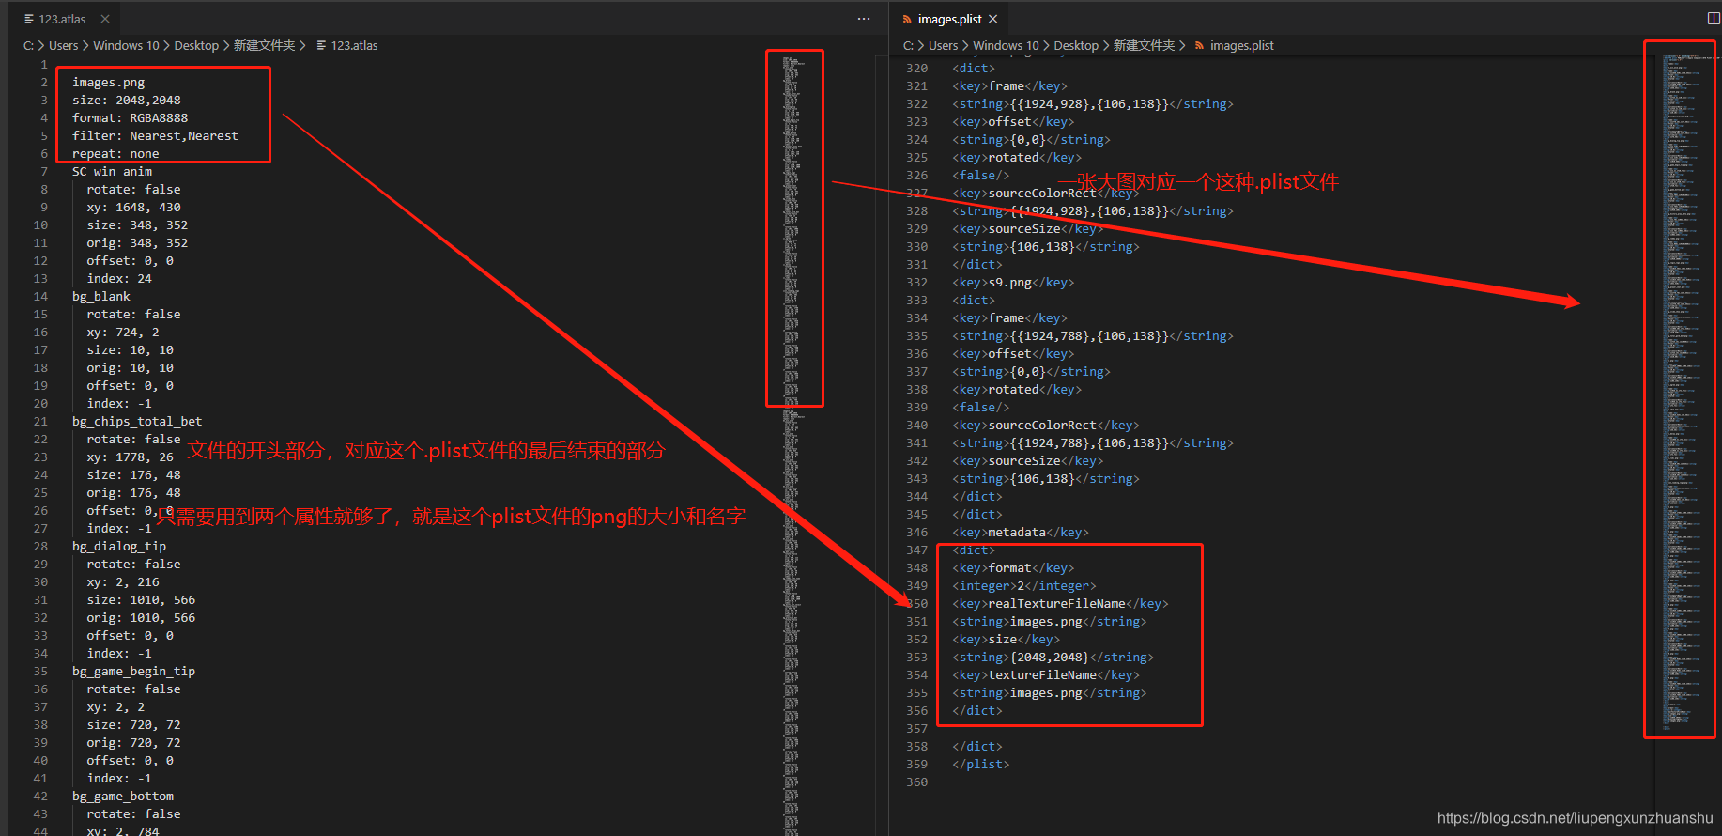Open the More Actions ellipsis menu

[x=864, y=19]
